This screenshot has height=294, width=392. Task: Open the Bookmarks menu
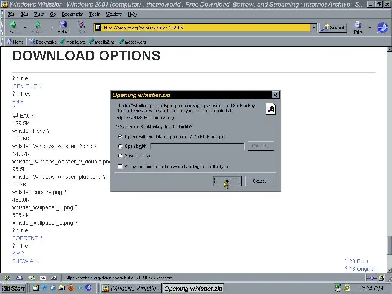point(72,14)
